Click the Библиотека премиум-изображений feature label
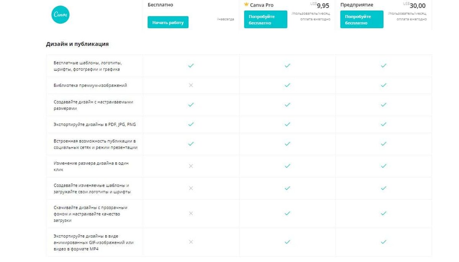 (90, 85)
